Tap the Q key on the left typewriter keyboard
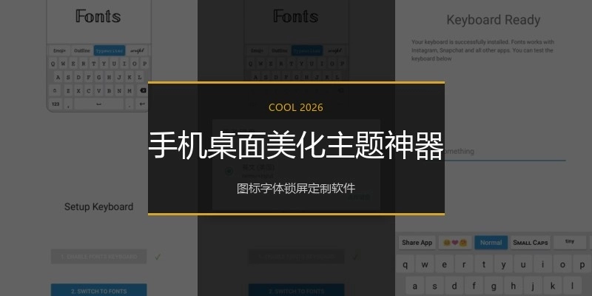This screenshot has width=592, height=296. click(53, 64)
